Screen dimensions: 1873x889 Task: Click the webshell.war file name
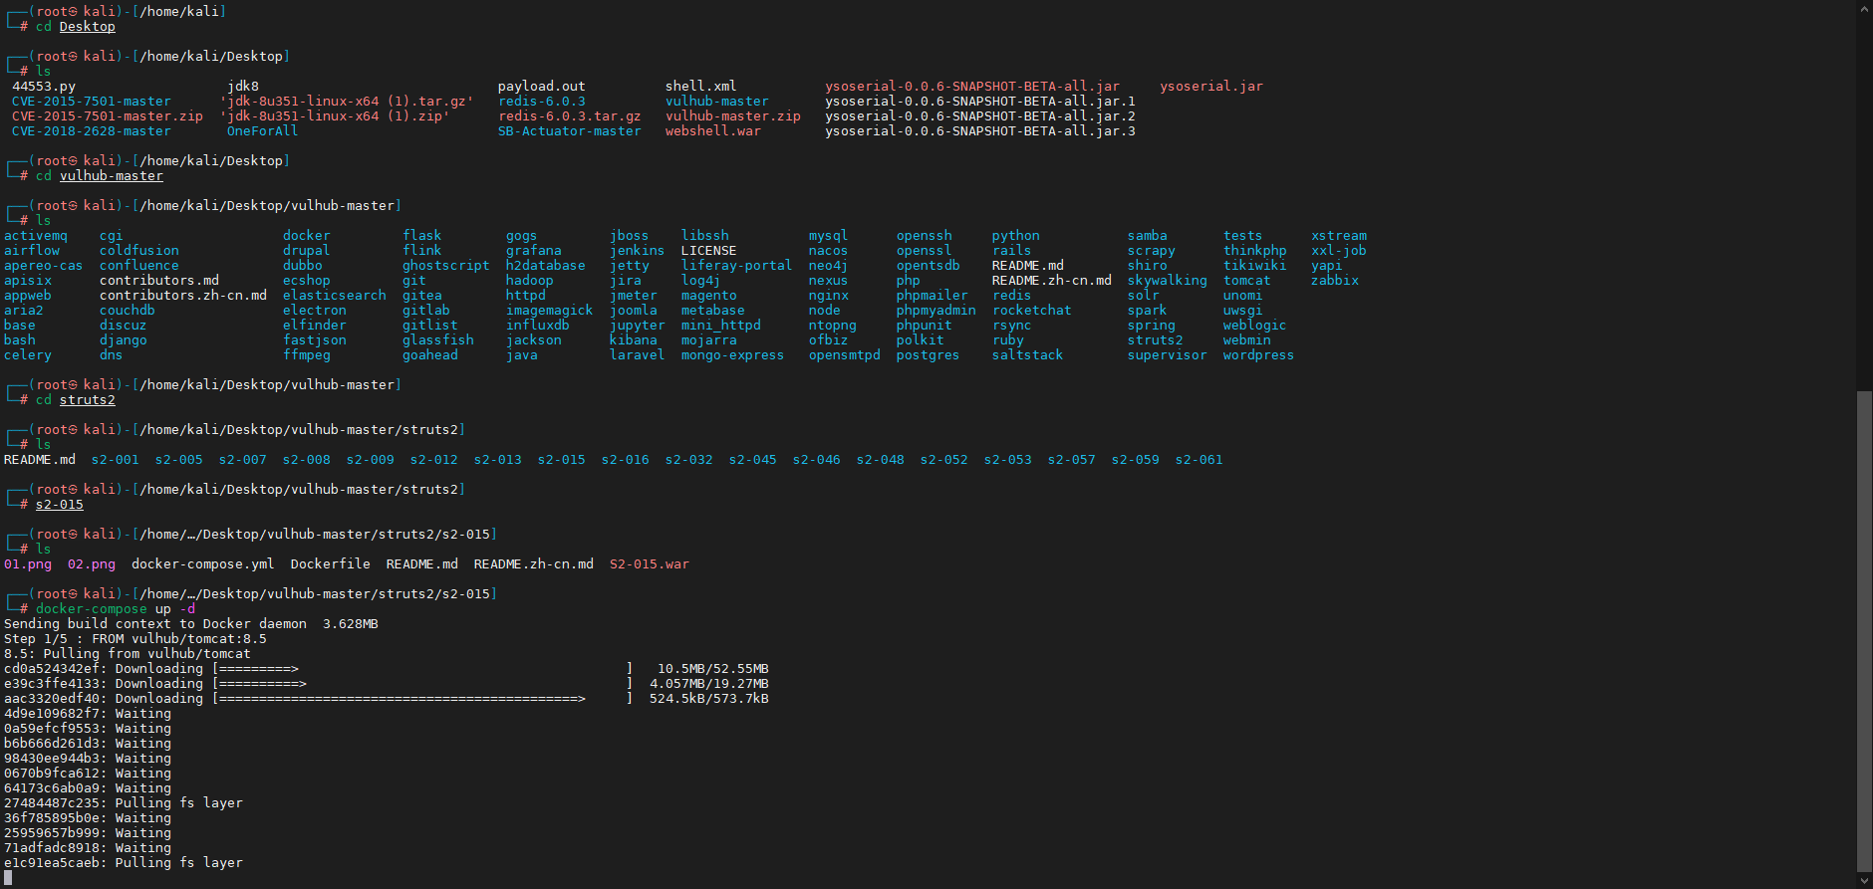click(x=713, y=131)
